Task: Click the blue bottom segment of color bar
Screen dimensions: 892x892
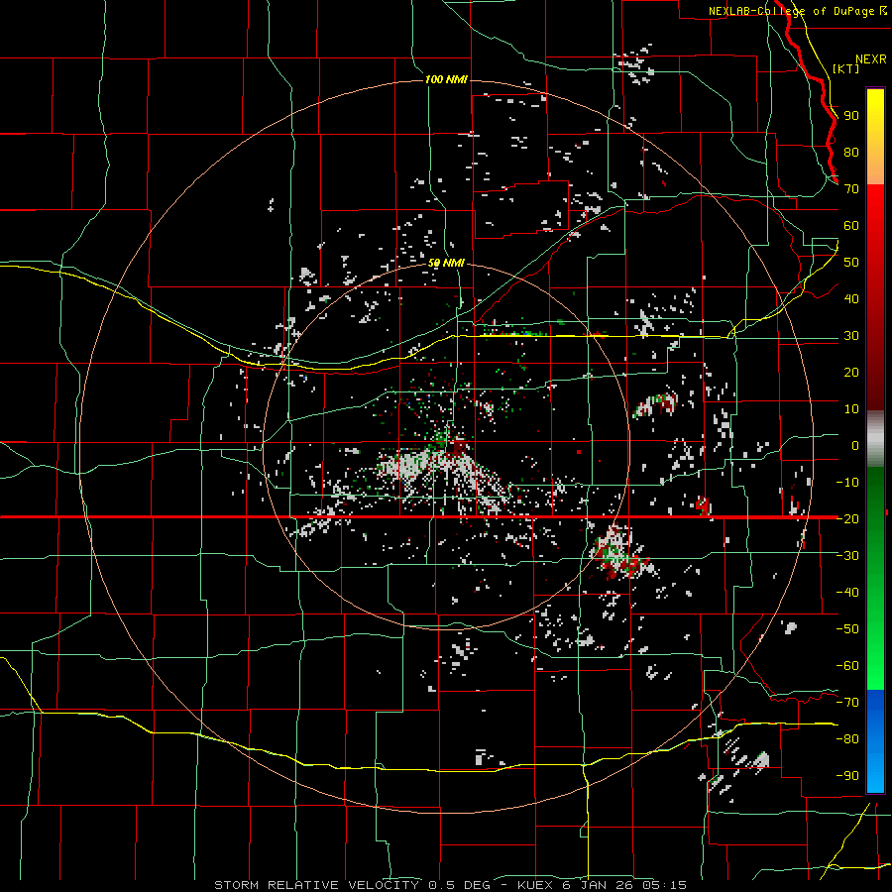Action: pyautogui.click(x=875, y=741)
